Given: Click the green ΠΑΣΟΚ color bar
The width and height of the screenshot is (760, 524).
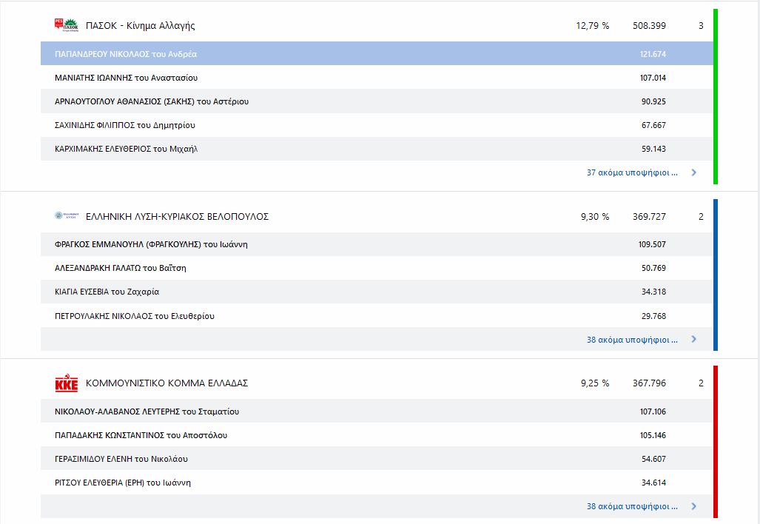Looking at the screenshot, I should (716, 96).
